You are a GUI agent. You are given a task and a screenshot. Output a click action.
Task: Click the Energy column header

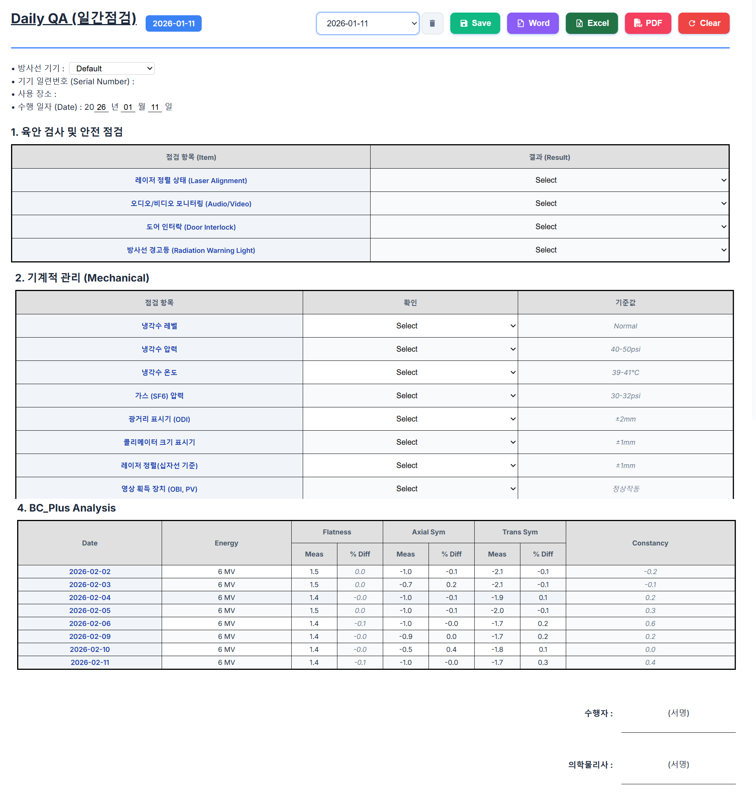click(226, 543)
